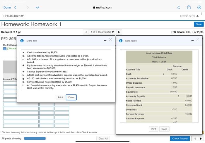Go to previous question arrow in navigator
Viewport: 205px width, 143px height.
[86, 32]
